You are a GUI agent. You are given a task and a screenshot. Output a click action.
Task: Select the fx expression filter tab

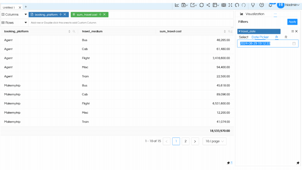pos(277,37)
